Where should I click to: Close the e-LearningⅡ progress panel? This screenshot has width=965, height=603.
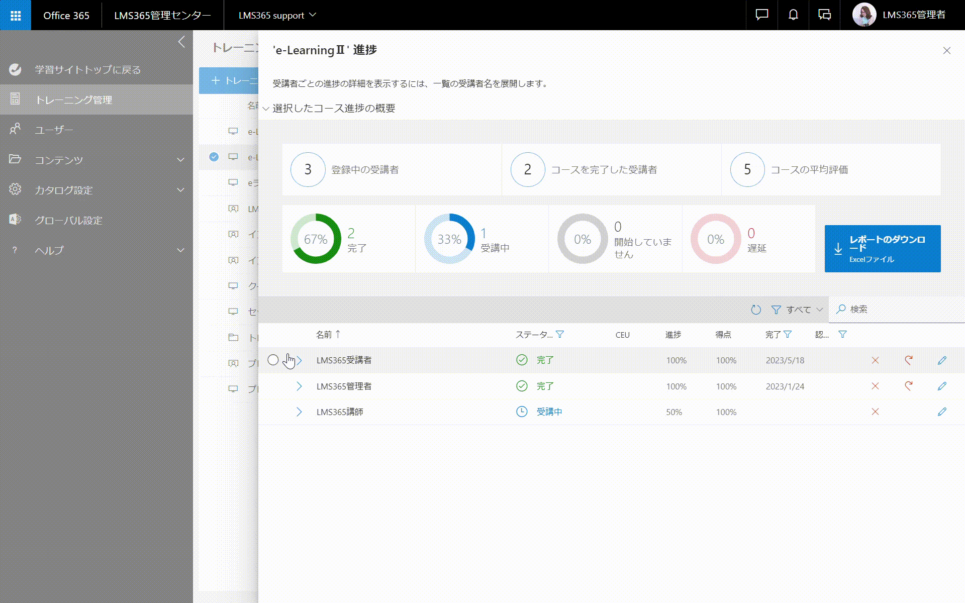coord(946,51)
